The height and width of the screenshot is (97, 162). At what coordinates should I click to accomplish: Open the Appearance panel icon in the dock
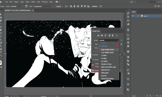[x=128, y=57]
